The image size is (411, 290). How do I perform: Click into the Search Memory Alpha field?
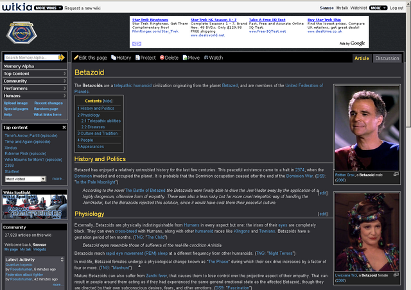pyautogui.click(x=31, y=57)
